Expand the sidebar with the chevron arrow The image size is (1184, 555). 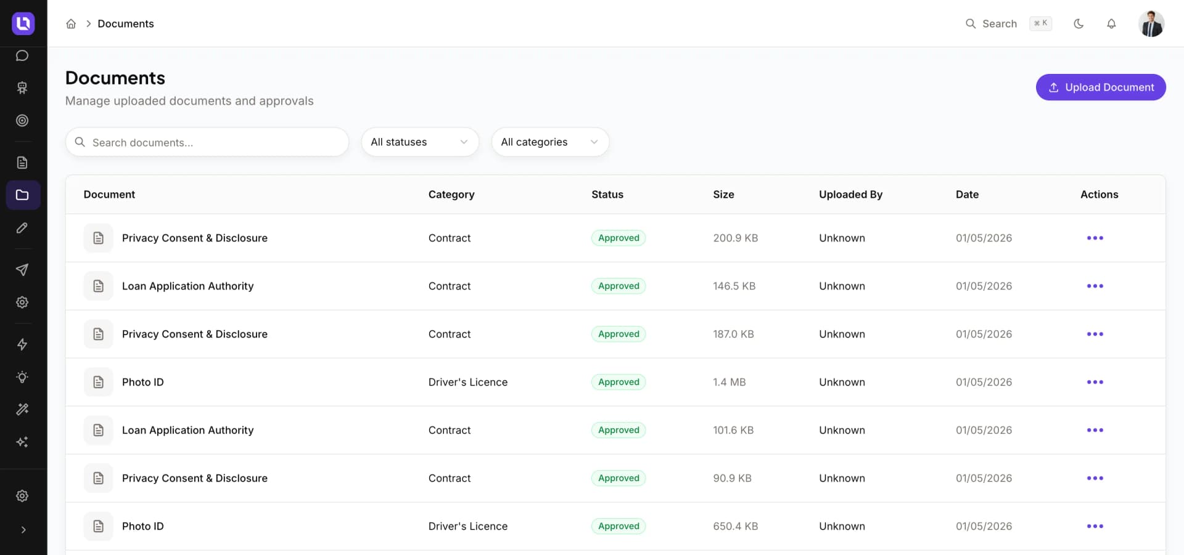pos(23,530)
